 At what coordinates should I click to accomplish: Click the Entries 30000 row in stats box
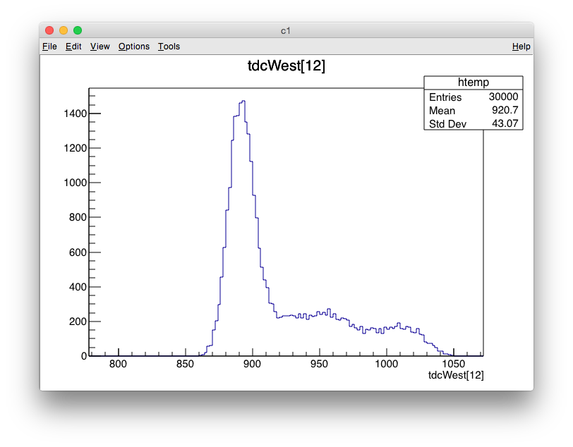[x=474, y=97]
